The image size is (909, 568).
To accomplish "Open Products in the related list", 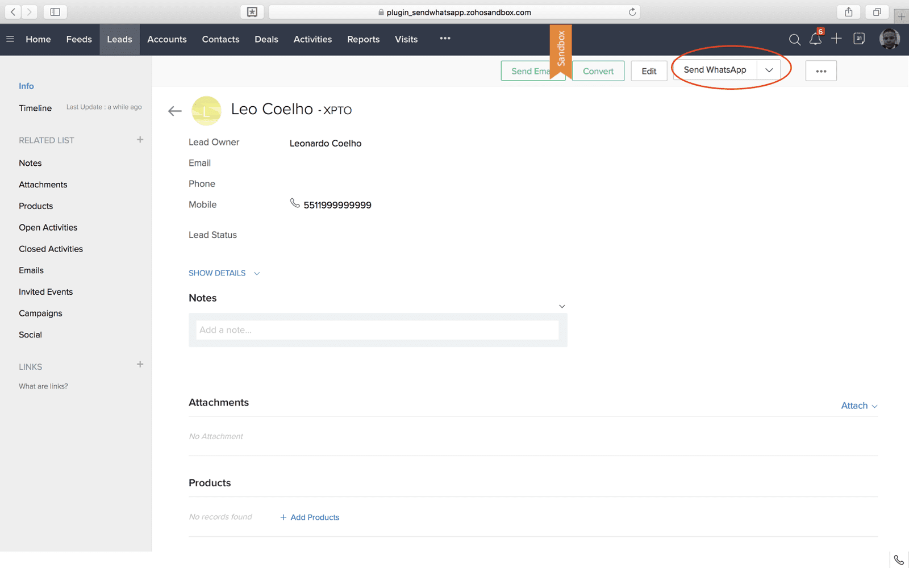I will [x=36, y=206].
